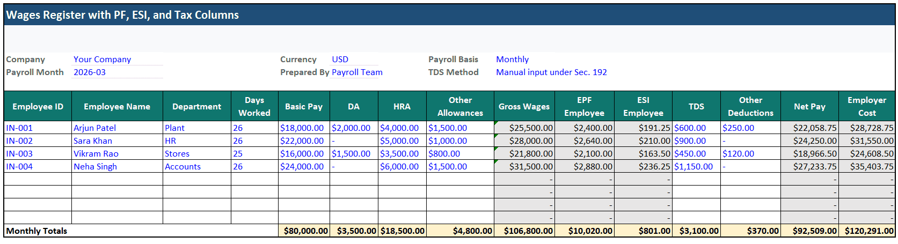Click the 'TDS' column header
This screenshot has height=244, width=898.
click(x=696, y=106)
